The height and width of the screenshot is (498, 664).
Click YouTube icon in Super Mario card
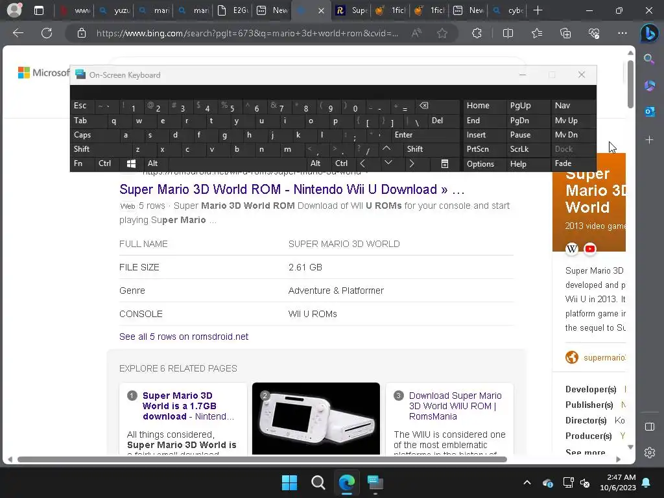(x=590, y=248)
